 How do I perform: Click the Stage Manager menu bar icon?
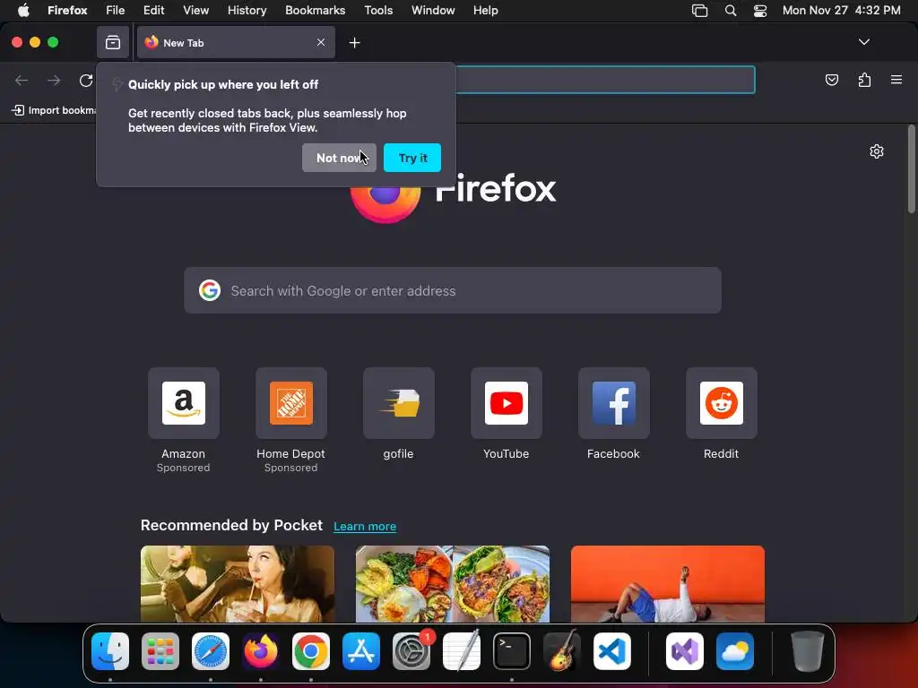tap(699, 11)
